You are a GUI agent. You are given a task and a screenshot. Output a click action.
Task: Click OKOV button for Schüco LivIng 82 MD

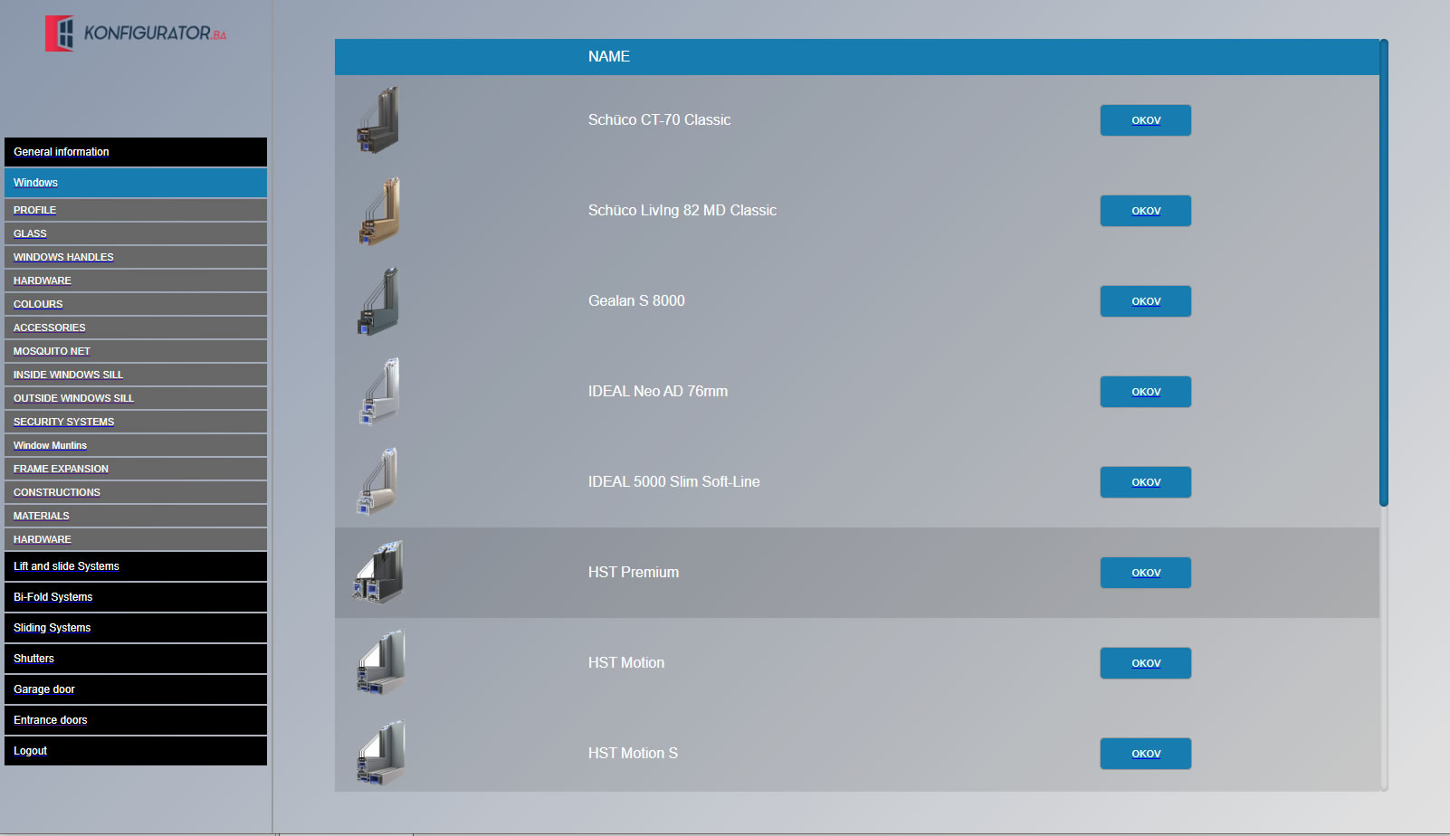coord(1146,211)
